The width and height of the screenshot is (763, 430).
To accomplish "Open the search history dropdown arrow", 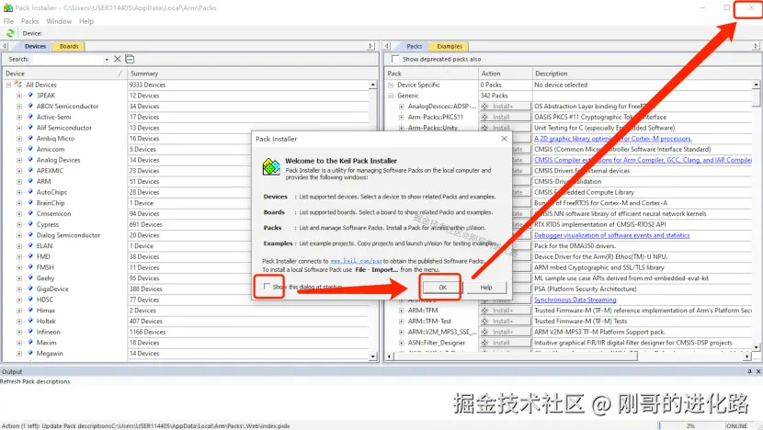I will point(107,60).
